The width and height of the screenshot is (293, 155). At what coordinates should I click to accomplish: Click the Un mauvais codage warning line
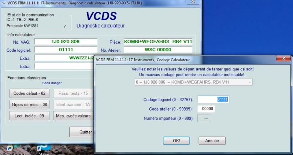point(192,75)
